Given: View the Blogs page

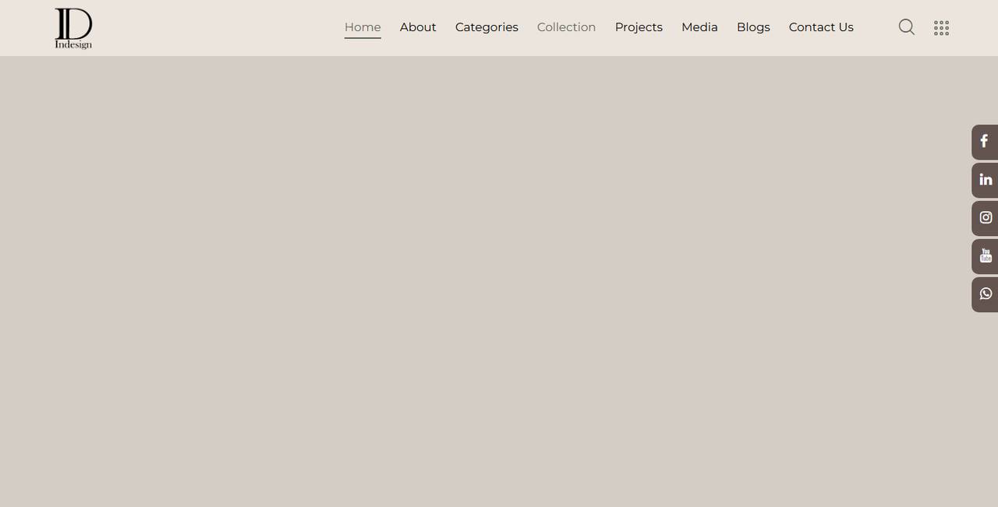Looking at the screenshot, I should click(753, 27).
